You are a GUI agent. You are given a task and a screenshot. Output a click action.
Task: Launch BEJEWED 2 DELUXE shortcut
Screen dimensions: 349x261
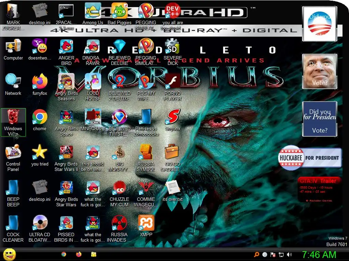tap(120, 87)
